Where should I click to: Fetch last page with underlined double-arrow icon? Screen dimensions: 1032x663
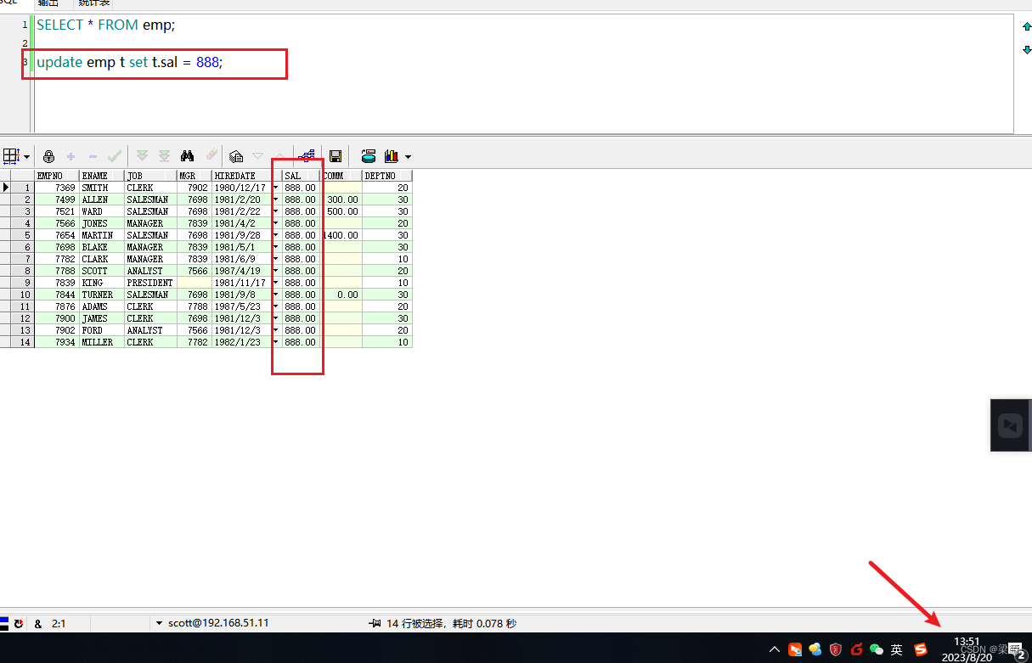(164, 156)
